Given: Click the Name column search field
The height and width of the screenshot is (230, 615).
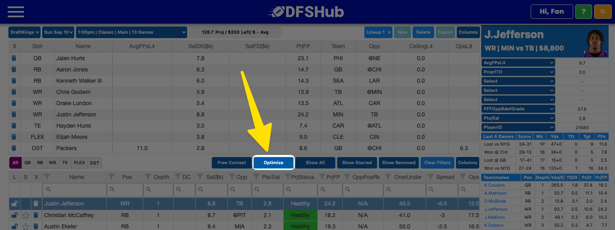Looking at the screenshot, I should tap(75, 189).
